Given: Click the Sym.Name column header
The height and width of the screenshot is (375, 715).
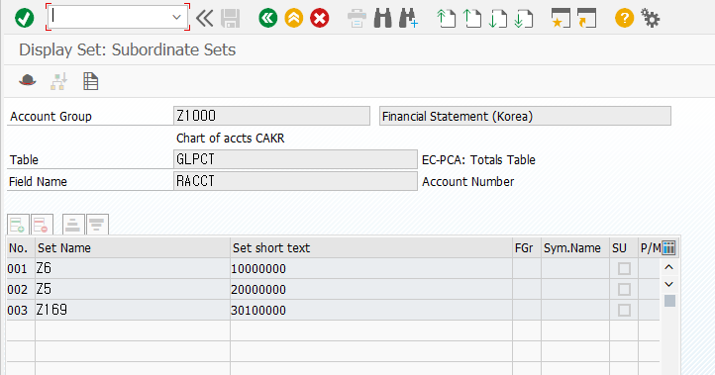Looking at the screenshot, I should [x=575, y=248].
